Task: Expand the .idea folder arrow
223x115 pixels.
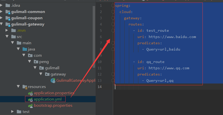Action: click(x=1, y=5)
